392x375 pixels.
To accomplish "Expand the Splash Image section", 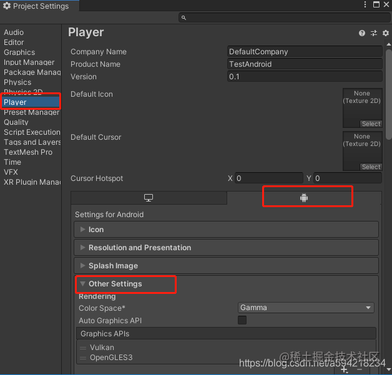I will [226, 265].
